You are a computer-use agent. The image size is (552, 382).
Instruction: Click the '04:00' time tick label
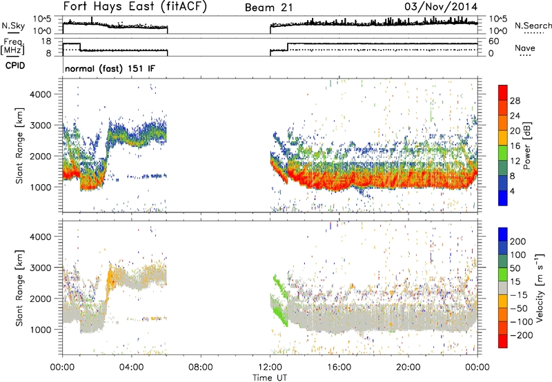coord(131,368)
